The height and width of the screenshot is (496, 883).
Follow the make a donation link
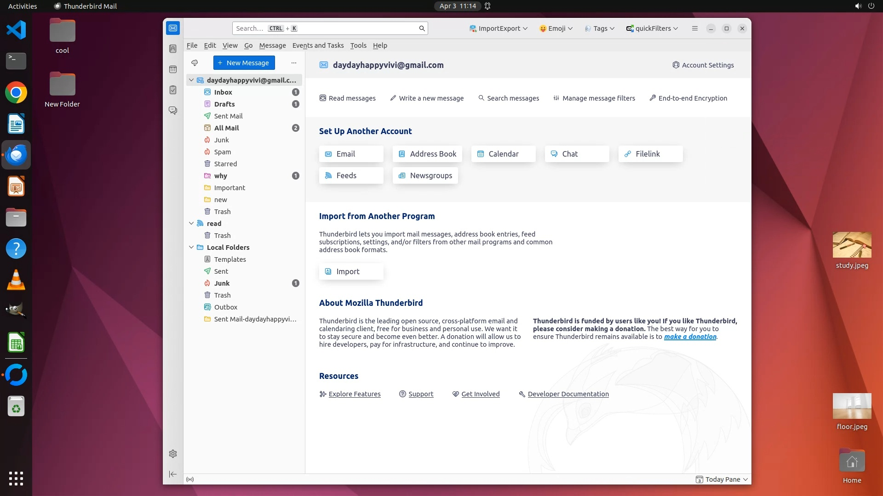coord(690,337)
